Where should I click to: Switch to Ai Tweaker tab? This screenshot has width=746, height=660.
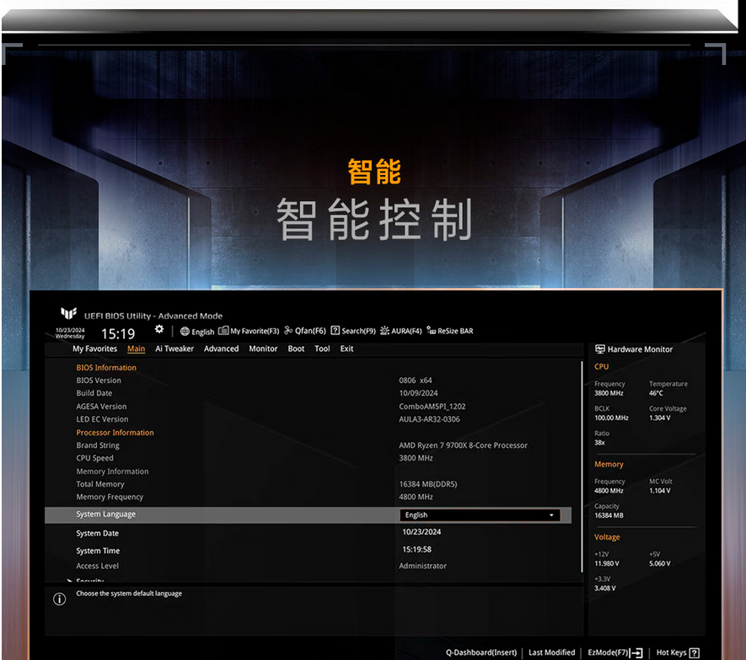click(174, 349)
